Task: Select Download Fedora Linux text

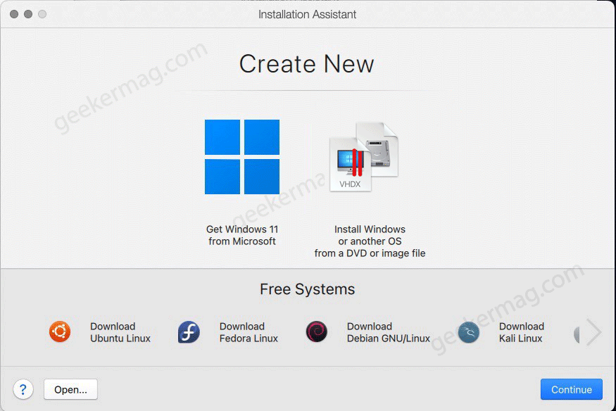Action: [249, 332]
